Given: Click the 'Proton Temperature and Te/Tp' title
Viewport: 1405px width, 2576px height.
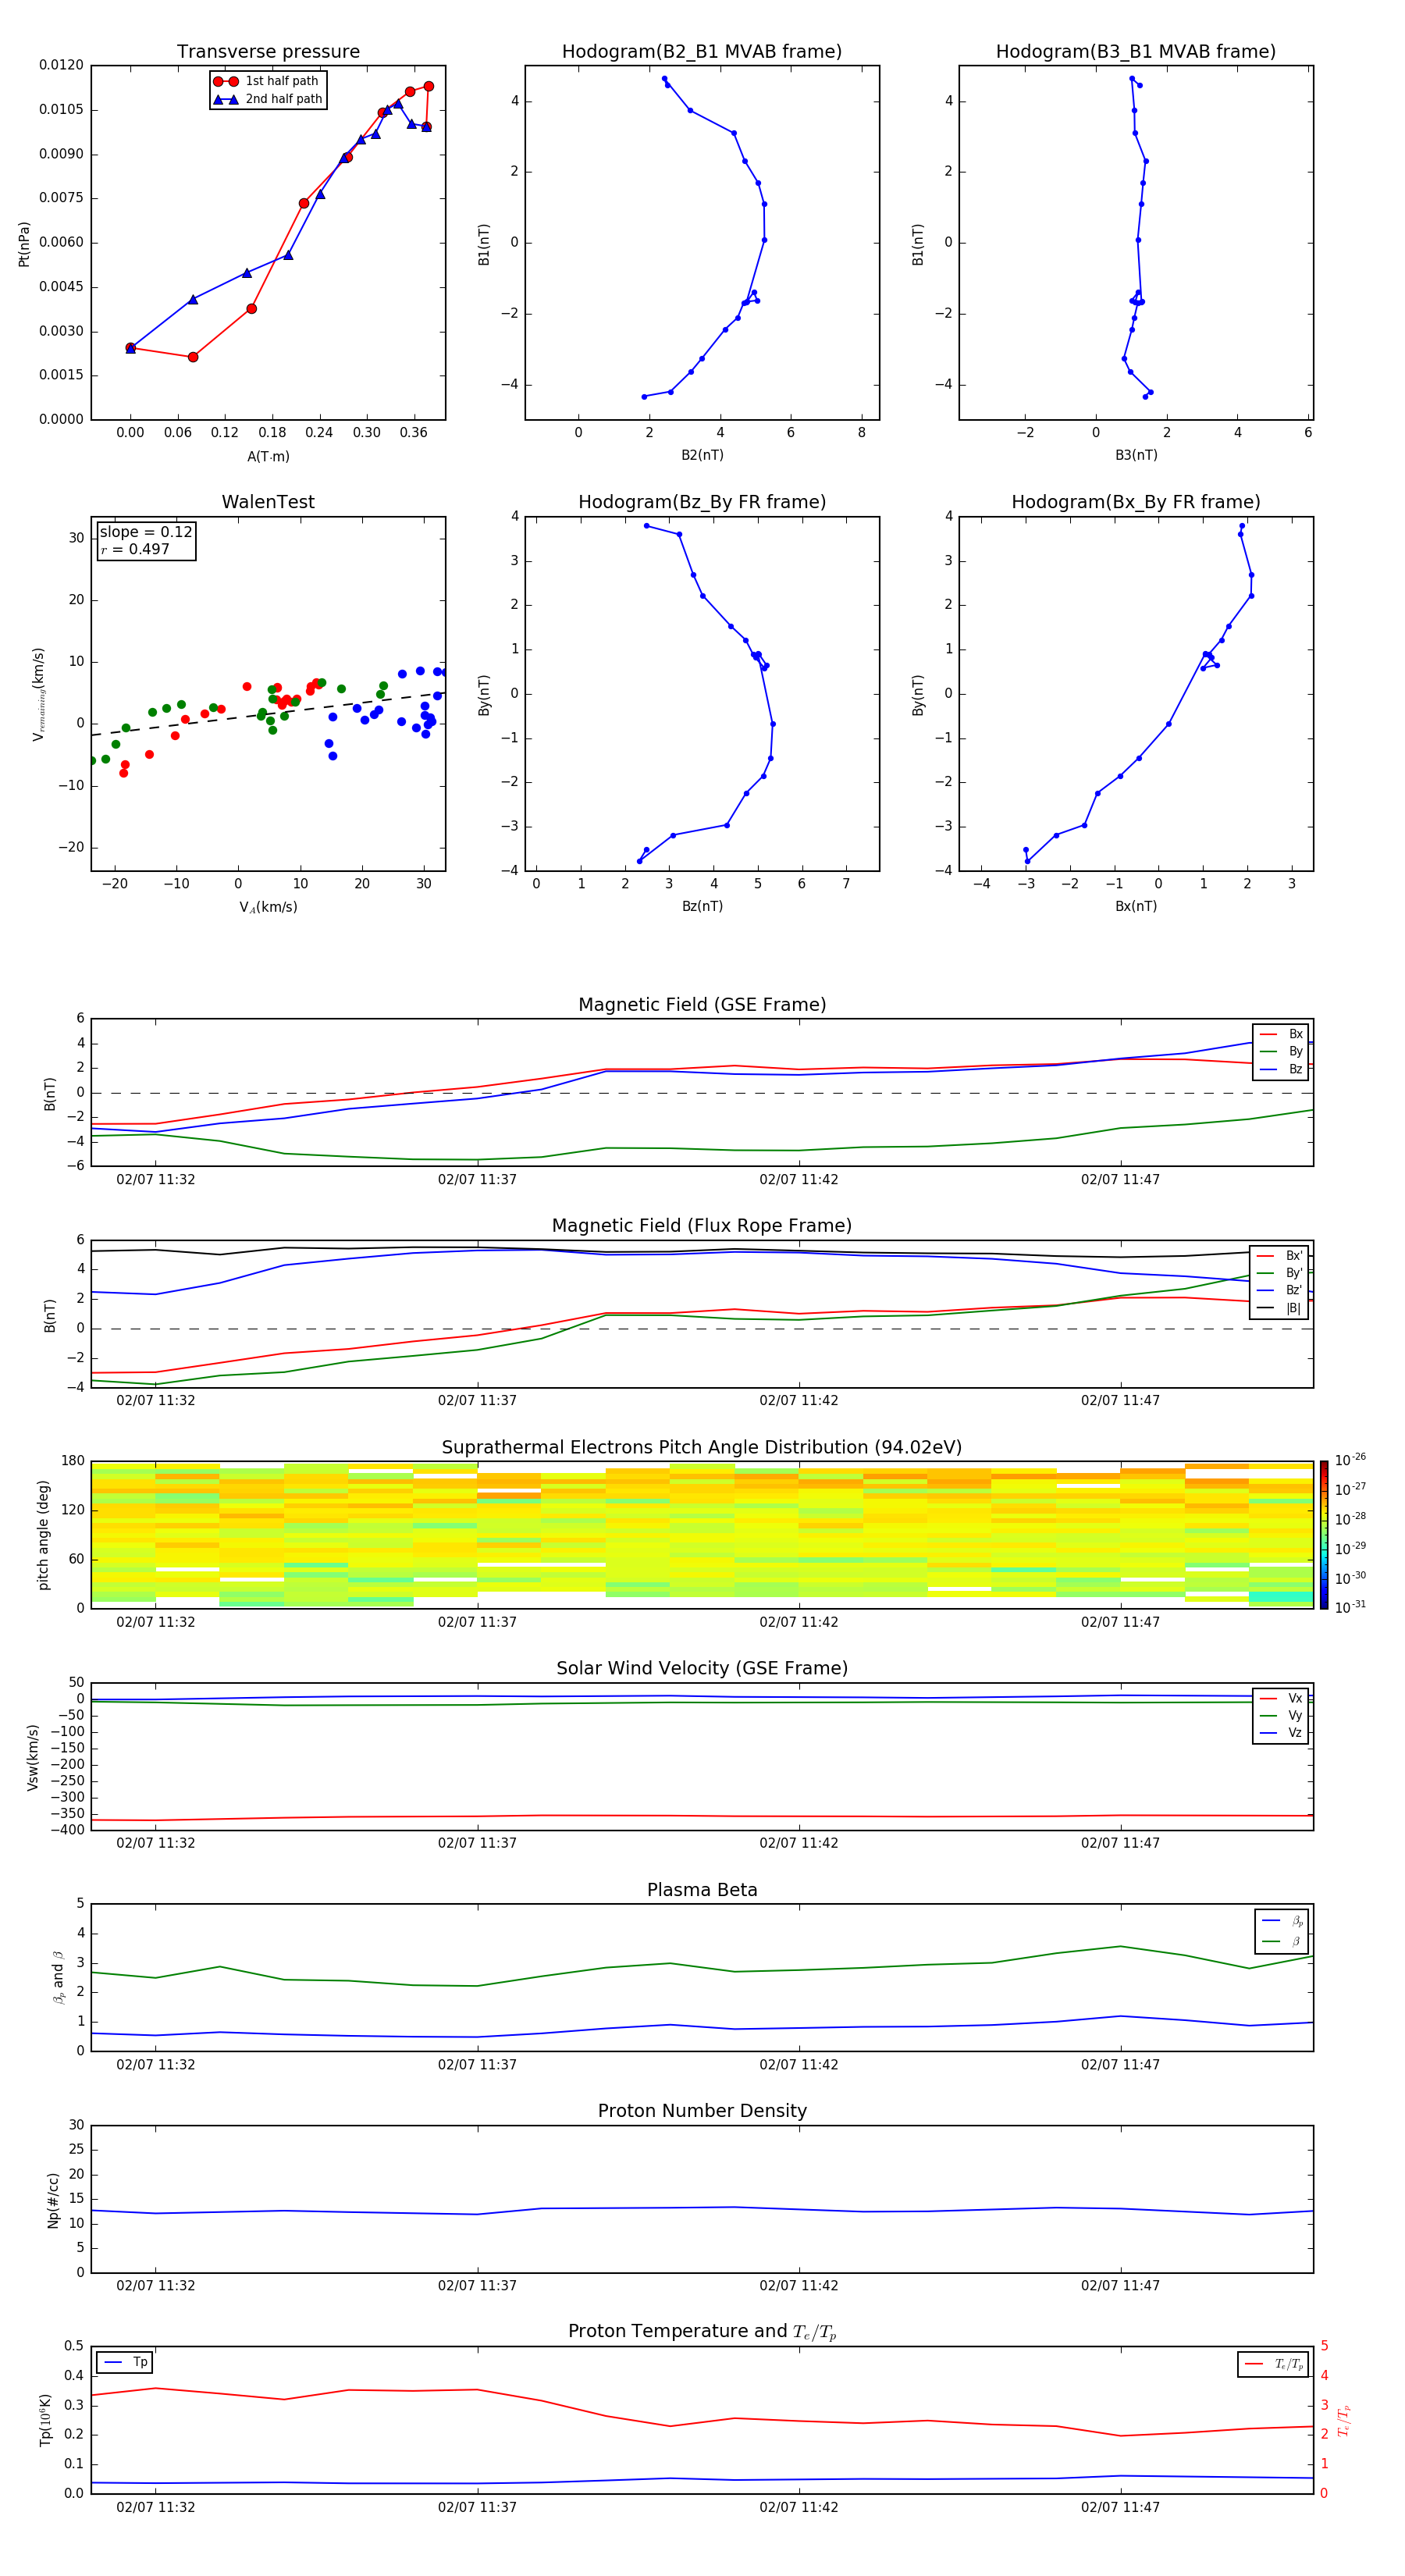Looking at the screenshot, I should (702, 2333).
